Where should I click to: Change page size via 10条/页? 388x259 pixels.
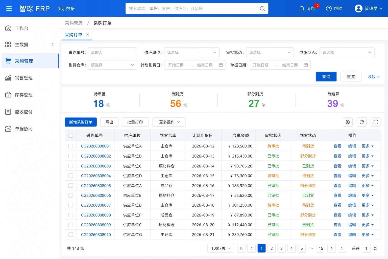[221, 248]
